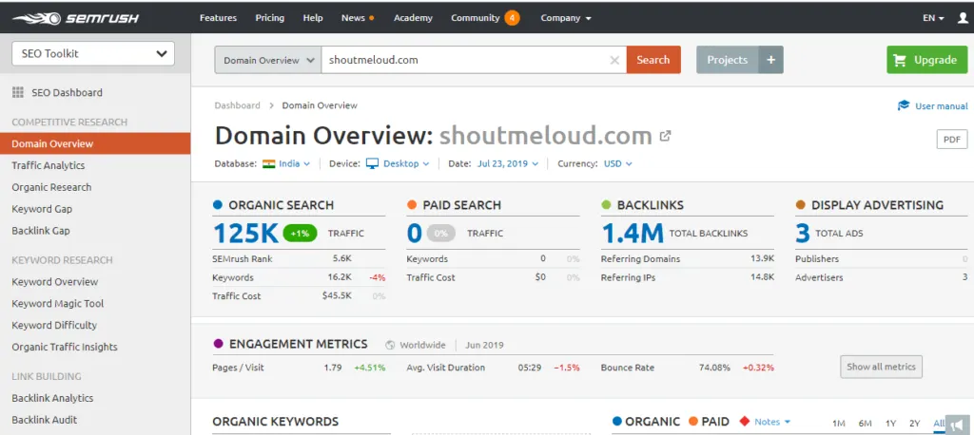Open the Notes dropdown

point(772,422)
